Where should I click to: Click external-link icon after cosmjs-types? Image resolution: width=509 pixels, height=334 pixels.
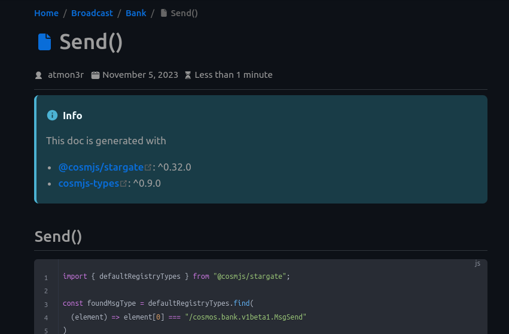[123, 184]
